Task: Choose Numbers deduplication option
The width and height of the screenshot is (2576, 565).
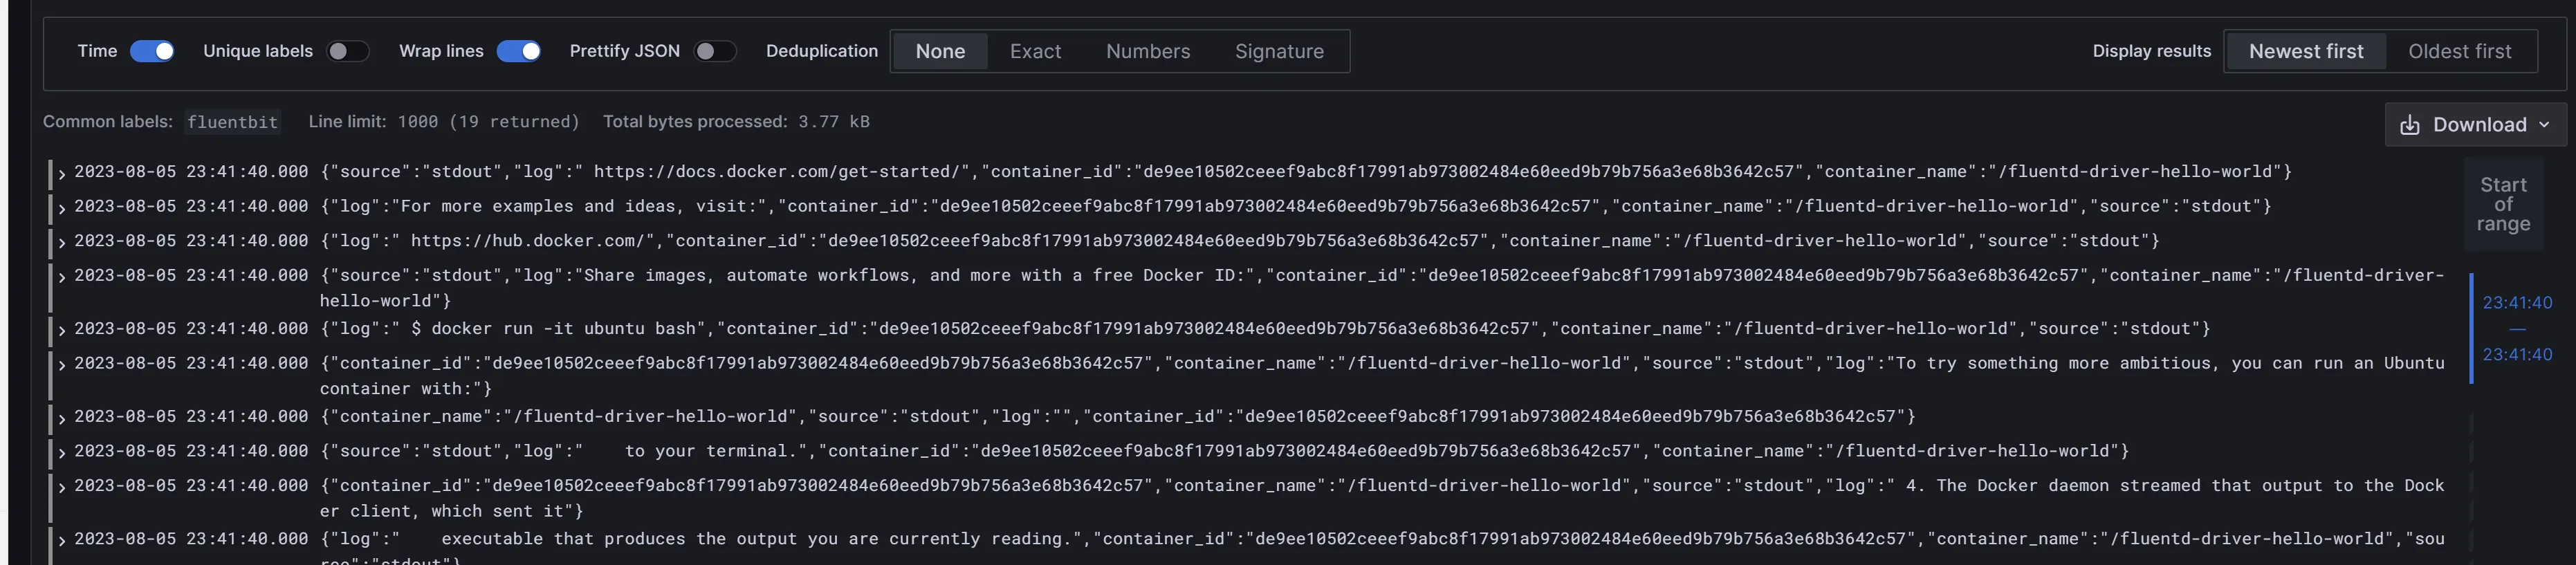Action: [x=1148, y=51]
